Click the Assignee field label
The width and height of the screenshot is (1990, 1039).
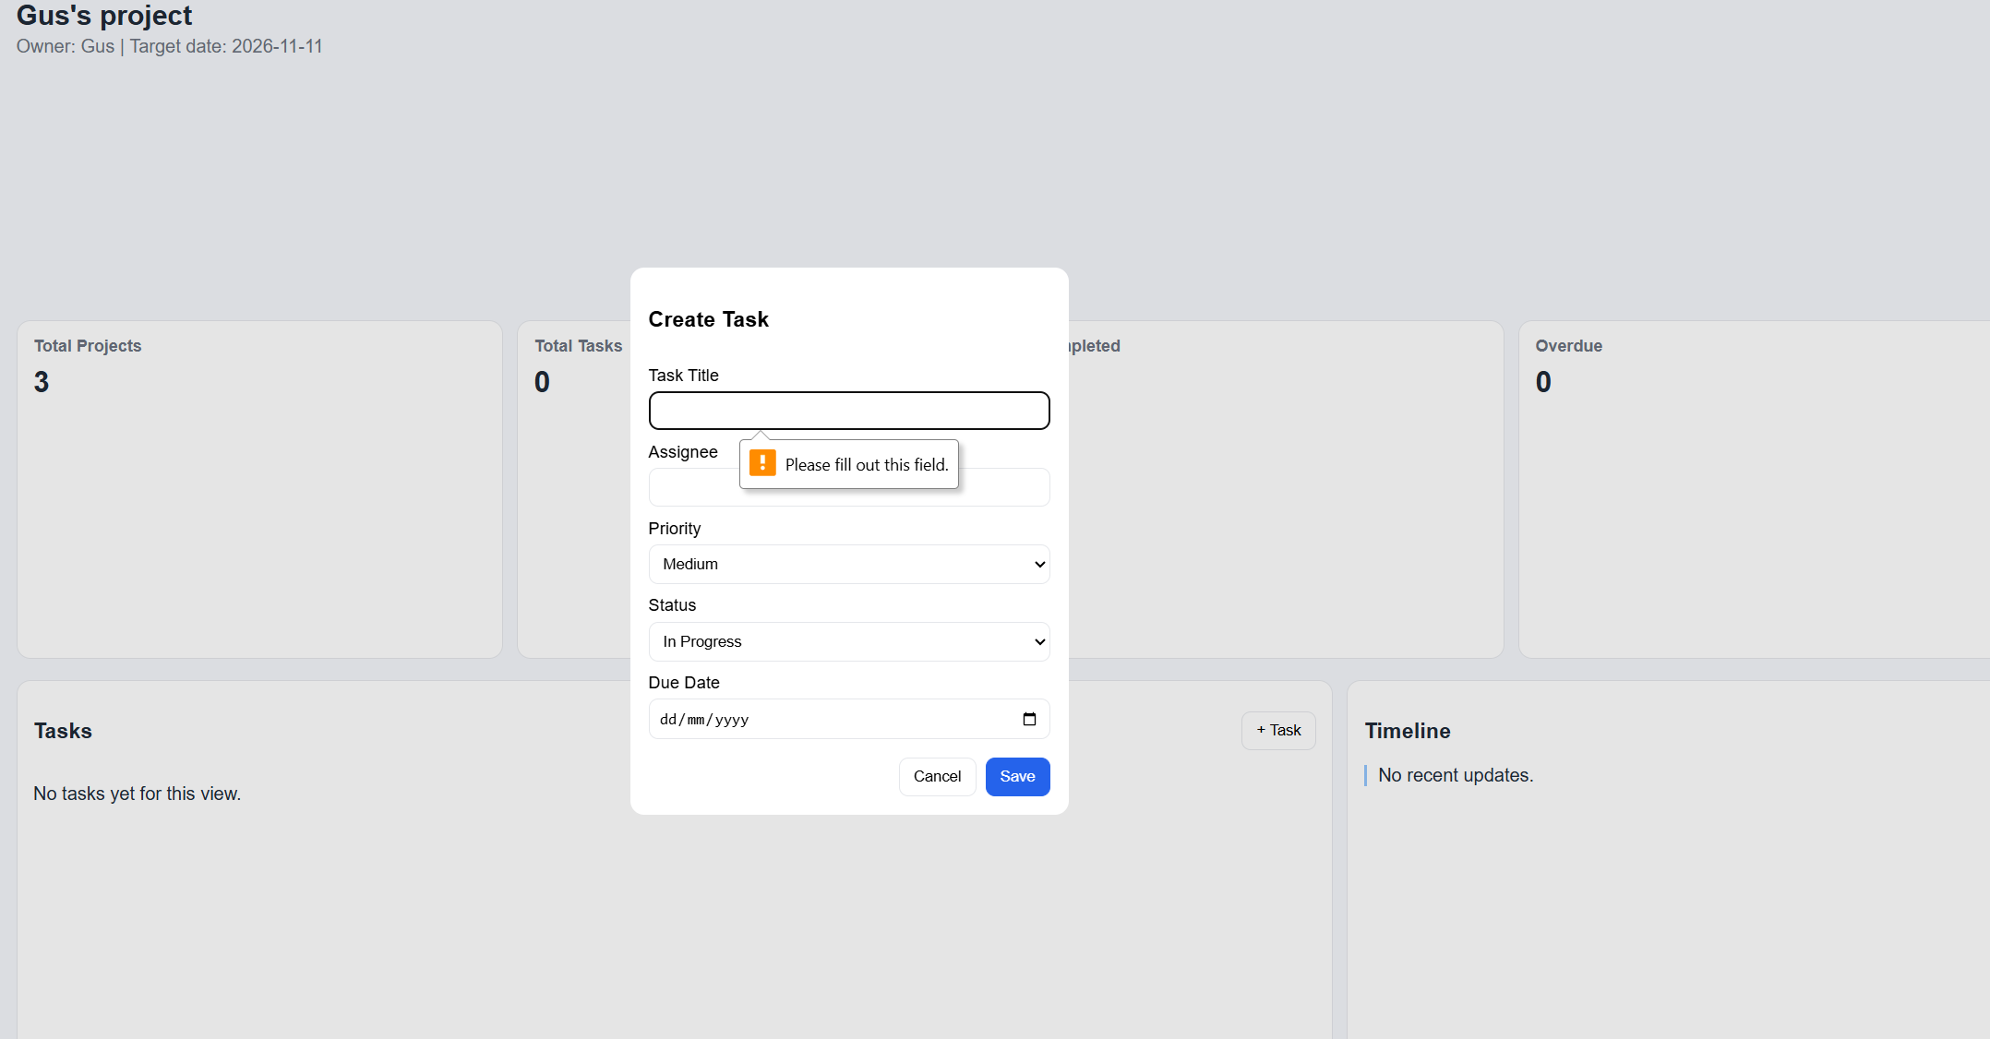[683, 452]
